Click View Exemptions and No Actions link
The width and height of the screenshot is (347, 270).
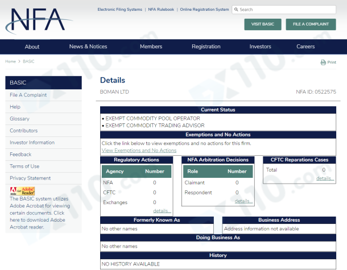point(139,151)
